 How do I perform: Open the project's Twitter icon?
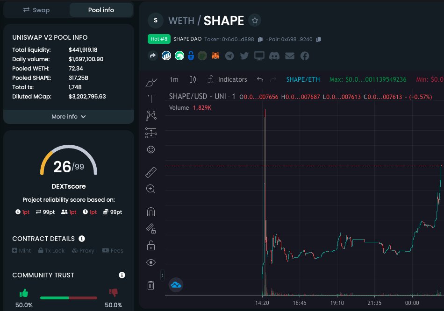coord(244,56)
